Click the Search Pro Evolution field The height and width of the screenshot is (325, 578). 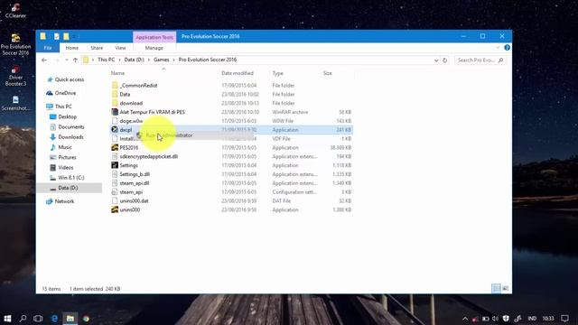[x=480, y=60]
